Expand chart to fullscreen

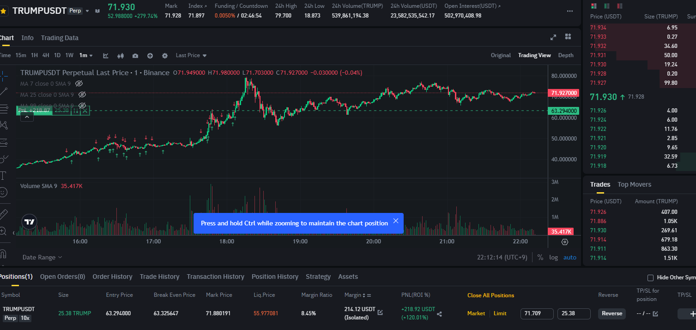click(x=553, y=37)
